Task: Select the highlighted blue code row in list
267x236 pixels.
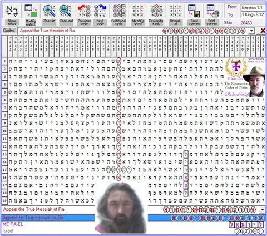Action: (x=133, y=218)
